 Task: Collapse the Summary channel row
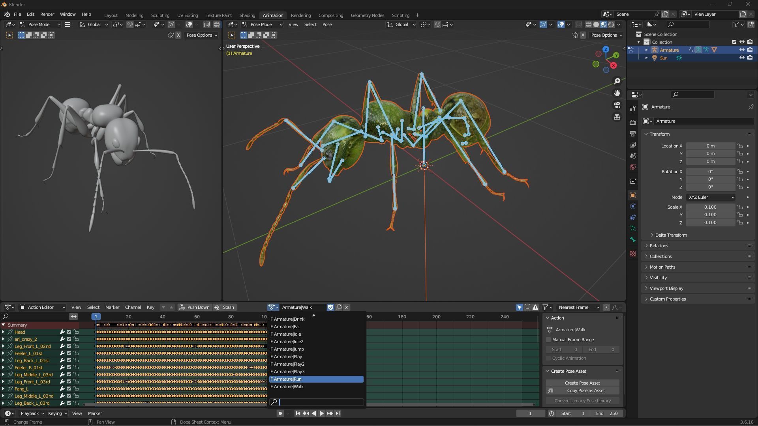[x=3, y=325]
